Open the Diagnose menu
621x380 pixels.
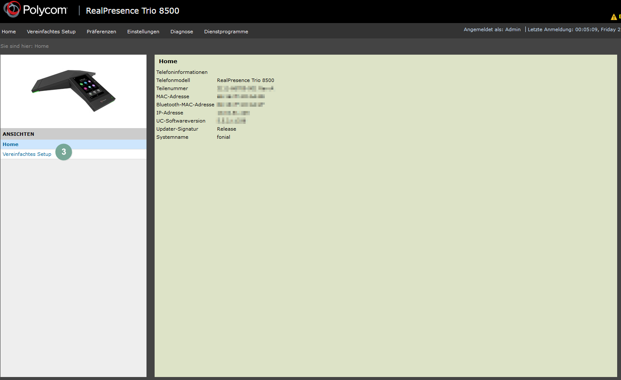tap(182, 32)
